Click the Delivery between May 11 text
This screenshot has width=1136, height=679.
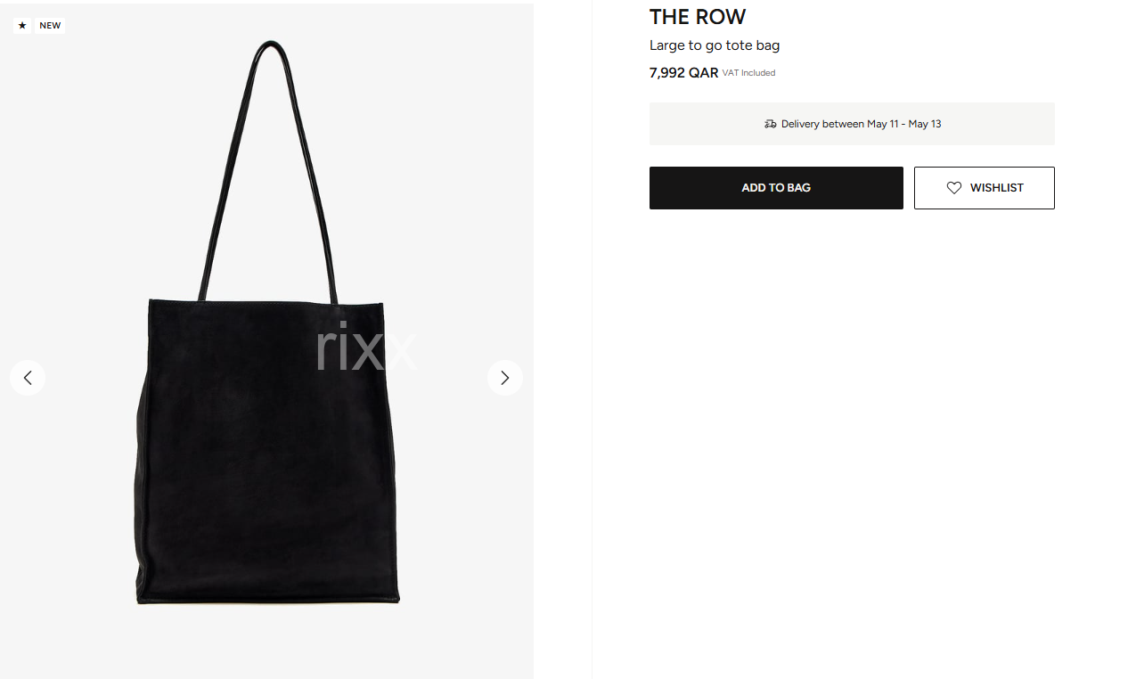click(x=840, y=124)
